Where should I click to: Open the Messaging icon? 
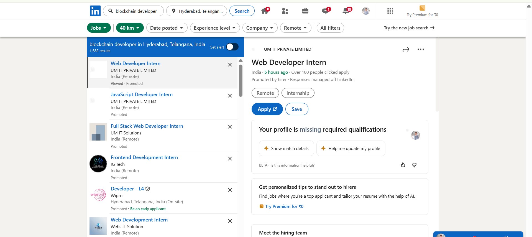(x=325, y=11)
